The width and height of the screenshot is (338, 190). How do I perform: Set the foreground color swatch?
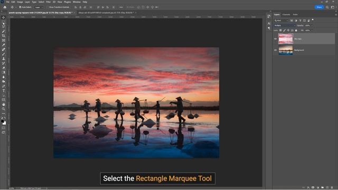click(x=2, y=121)
